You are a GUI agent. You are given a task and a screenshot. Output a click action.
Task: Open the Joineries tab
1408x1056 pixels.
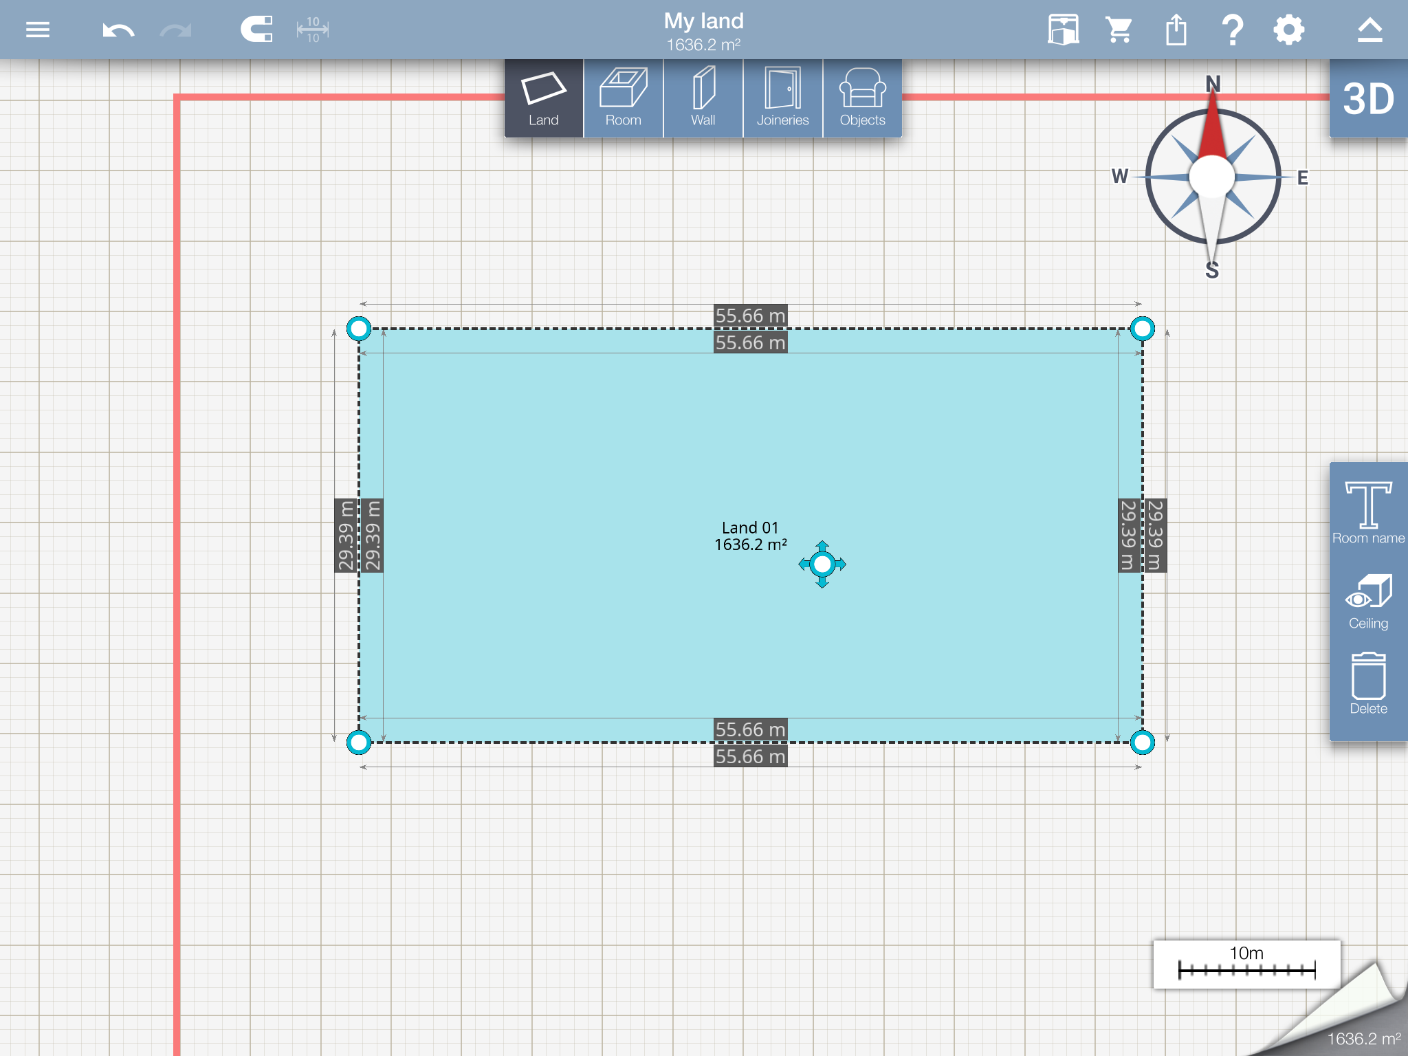point(782,99)
